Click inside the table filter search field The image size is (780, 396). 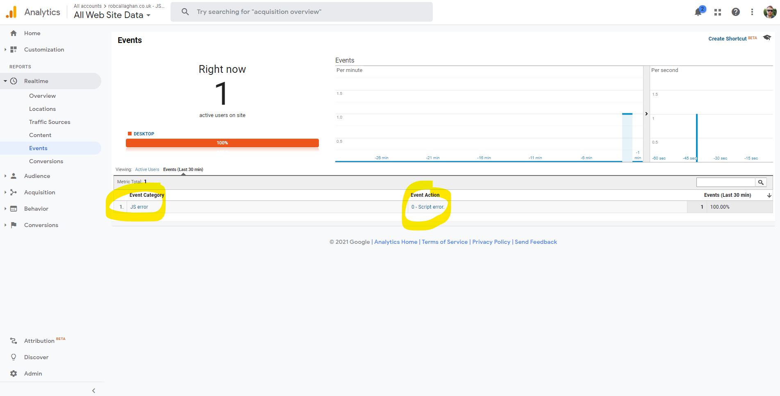click(x=725, y=182)
